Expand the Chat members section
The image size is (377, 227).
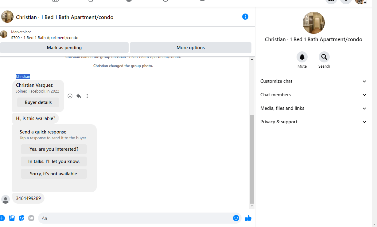tap(313, 95)
